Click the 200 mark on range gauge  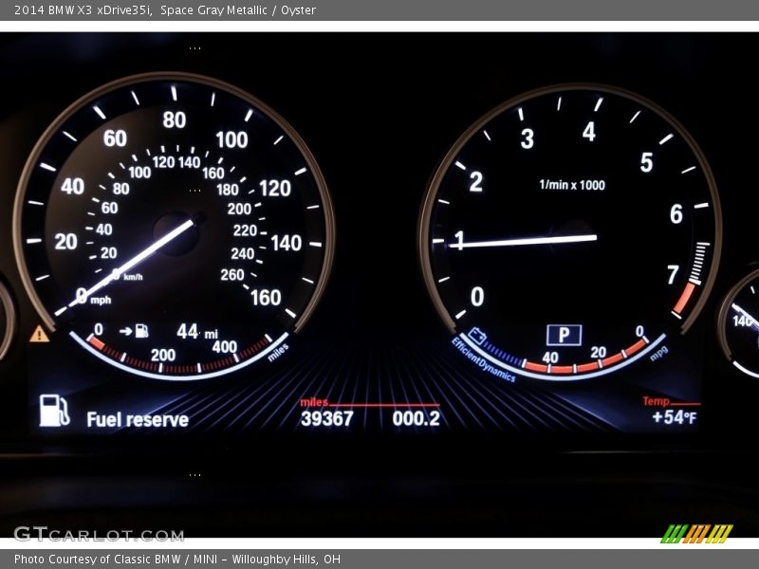click(163, 355)
